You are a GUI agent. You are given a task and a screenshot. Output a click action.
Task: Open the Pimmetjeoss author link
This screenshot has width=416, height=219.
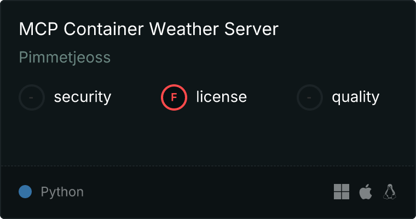[x=65, y=57]
